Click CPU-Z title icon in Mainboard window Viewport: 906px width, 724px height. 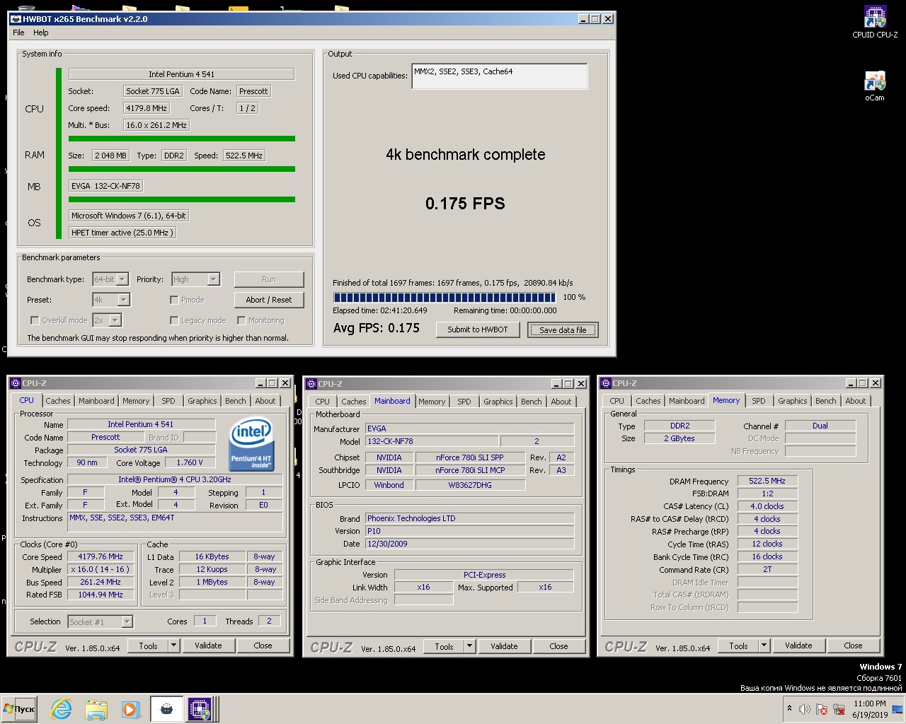[311, 384]
